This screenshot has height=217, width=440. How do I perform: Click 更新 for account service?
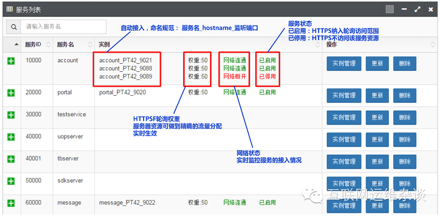tap(377, 64)
